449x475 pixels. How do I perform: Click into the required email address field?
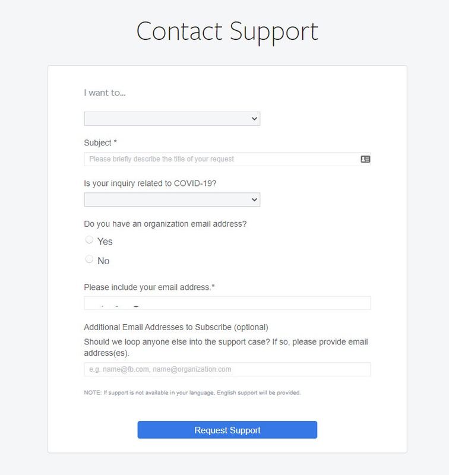tap(227, 303)
